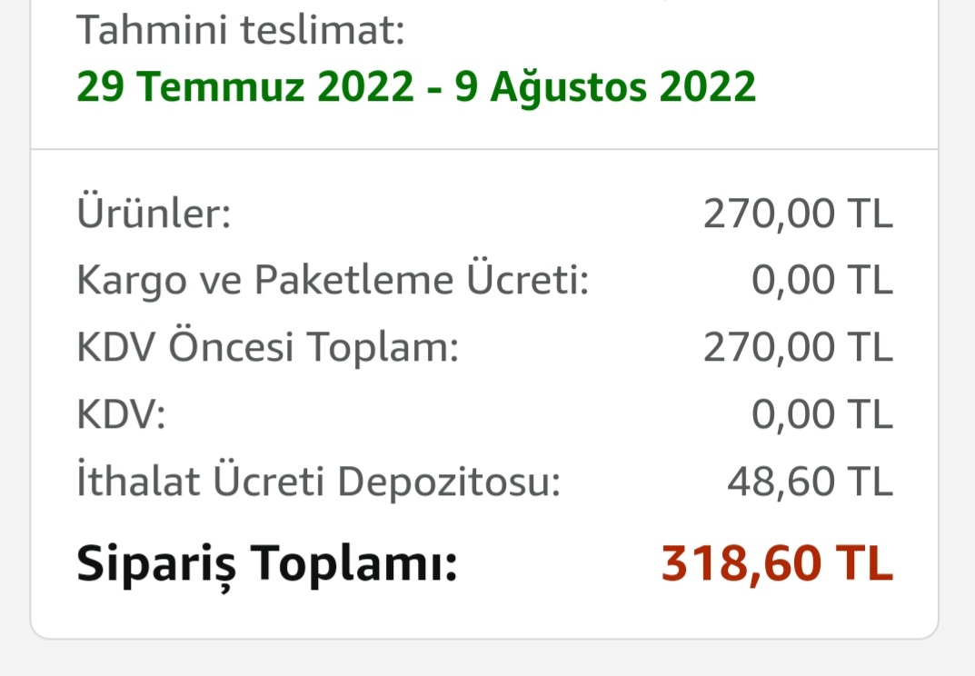Image resolution: width=975 pixels, height=676 pixels.
Task: Select the import deposit amount 48,60 TL
Action: click(810, 482)
